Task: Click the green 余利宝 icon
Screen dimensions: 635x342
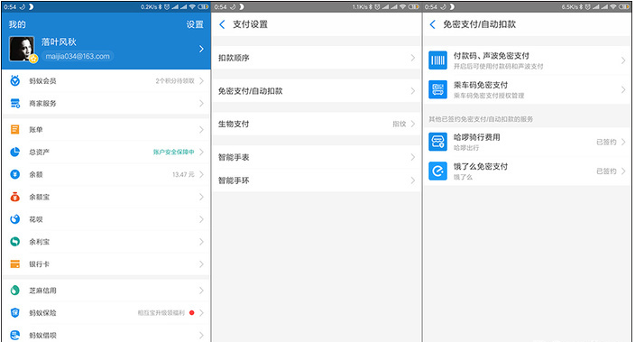Action: pyautogui.click(x=15, y=242)
